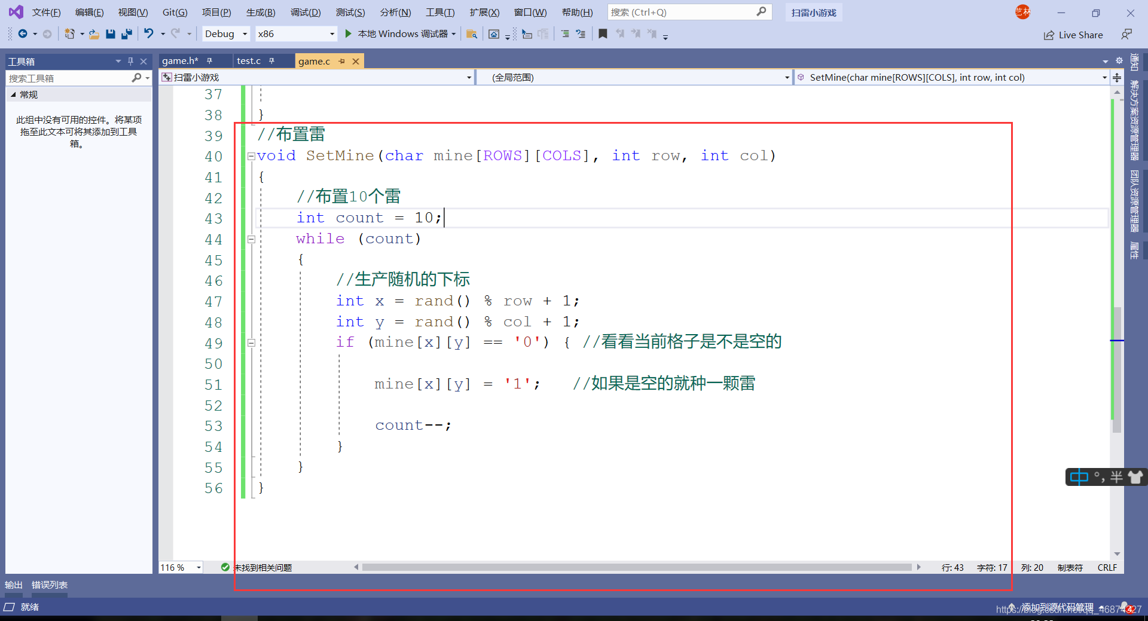
Task: Open the 文件(F) menu
Action: [46, 12]
